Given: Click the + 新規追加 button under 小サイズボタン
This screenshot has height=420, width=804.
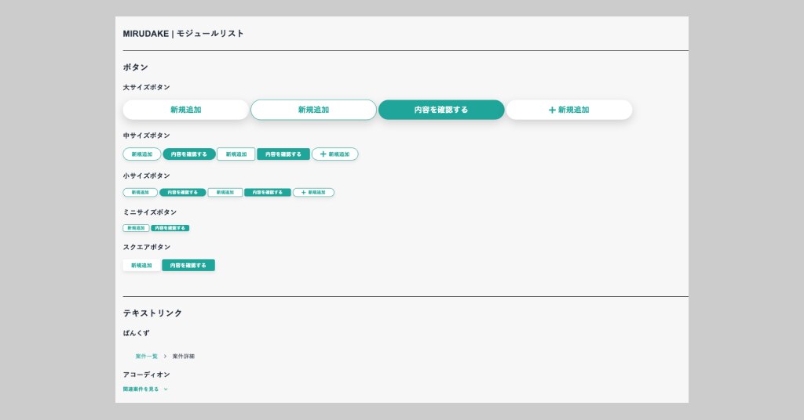Looking at the screenshot, I should pyautogui.click(x=313, y=192).
